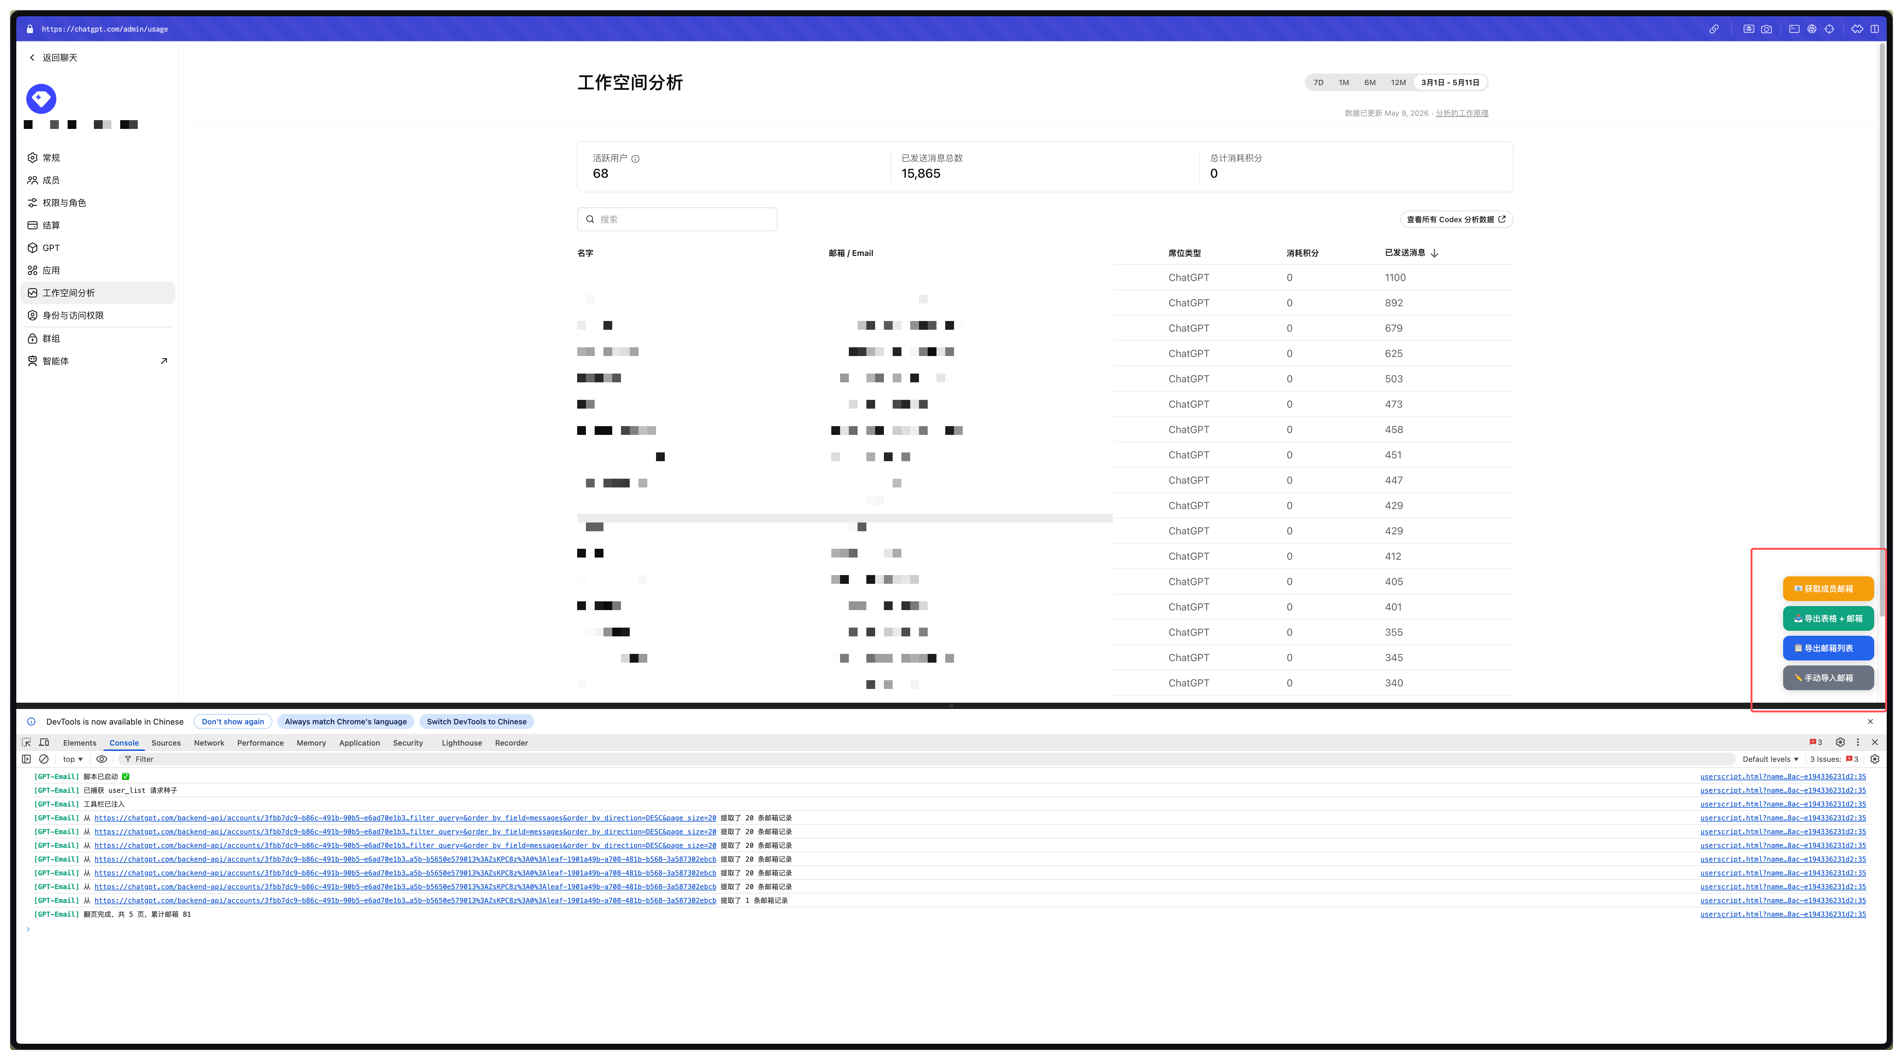This screenshot has height=1060, width=1903.
Task: Clear the console output
Action: pyautogui.click(x=44, y=759)
